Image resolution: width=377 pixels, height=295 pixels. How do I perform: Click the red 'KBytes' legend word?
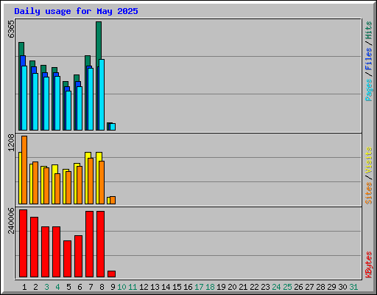pyautogui.click(x=368, y=265)
